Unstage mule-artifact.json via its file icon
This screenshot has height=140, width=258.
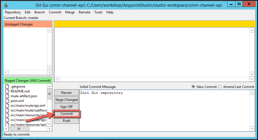pyautogui.click(x=7, y=96)
